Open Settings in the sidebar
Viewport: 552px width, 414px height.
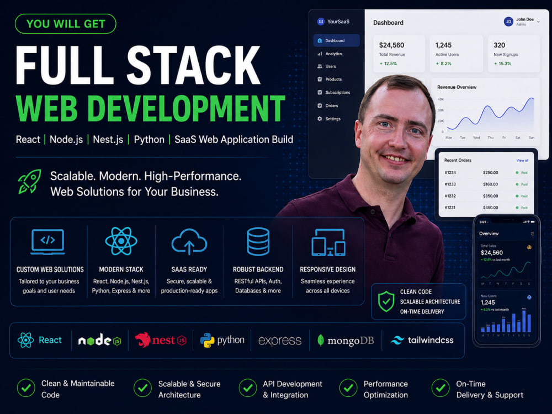pyautogui.click(x=329, y=119)
